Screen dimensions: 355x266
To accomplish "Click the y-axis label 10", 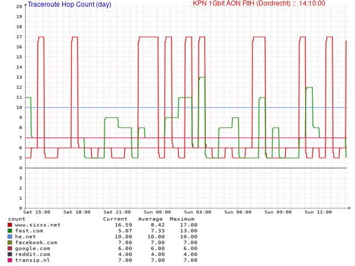I will pos(19,108).
